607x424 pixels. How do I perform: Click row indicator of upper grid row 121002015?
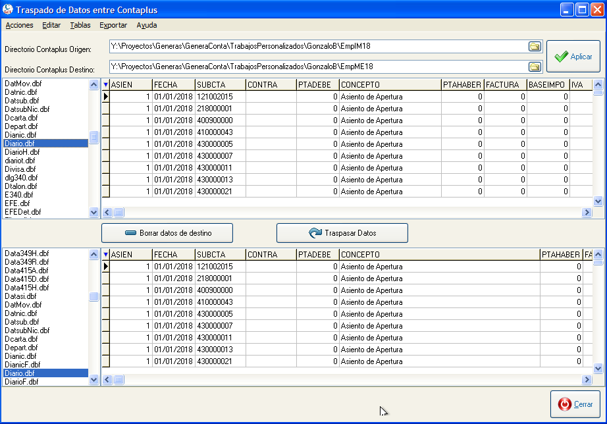tap(106, 97)
